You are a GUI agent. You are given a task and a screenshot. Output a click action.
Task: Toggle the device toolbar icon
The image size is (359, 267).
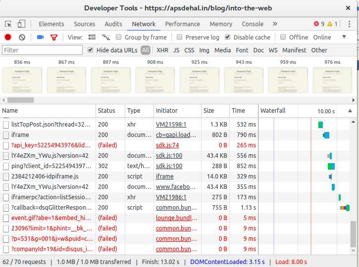(21, 24)
